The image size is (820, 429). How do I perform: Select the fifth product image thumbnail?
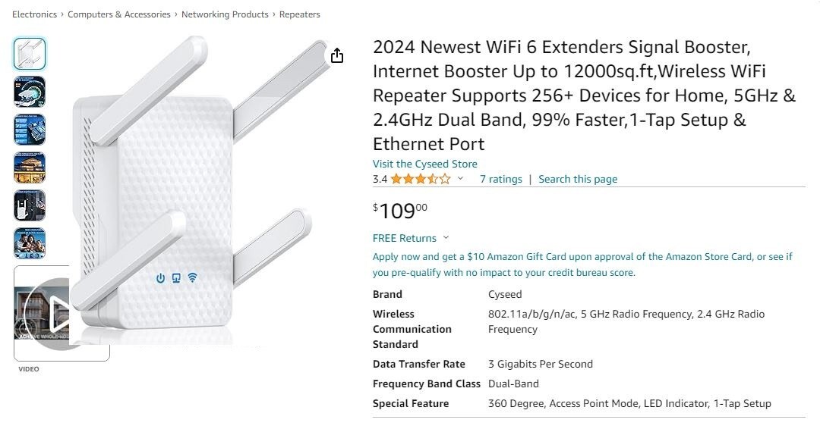click(x=30, y=205)
